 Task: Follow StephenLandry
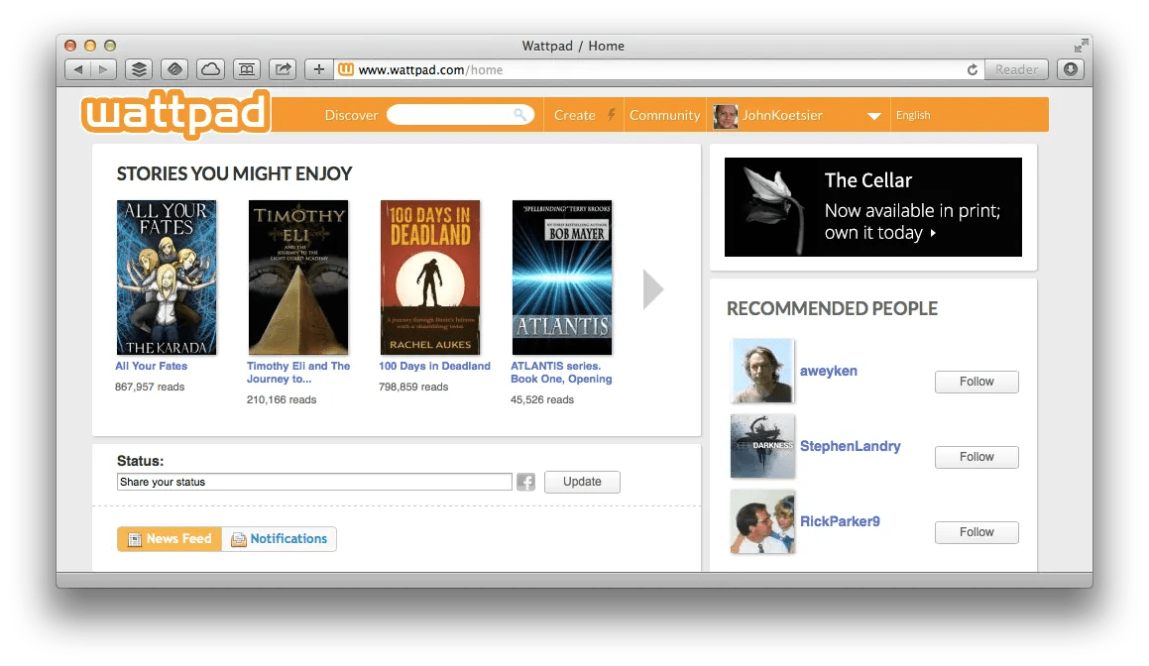977,457
